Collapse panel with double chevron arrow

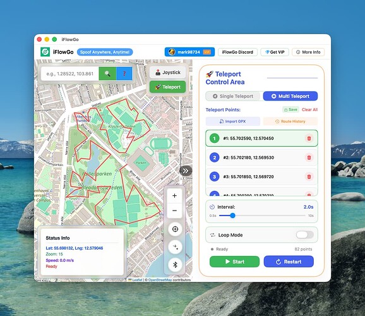(186, 171)
